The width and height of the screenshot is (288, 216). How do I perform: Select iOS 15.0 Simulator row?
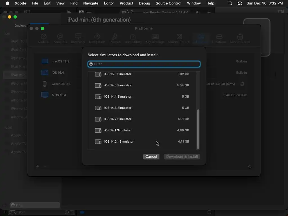(x=142, y=74)
